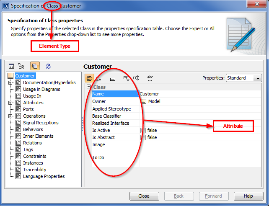Click the show description area icon
The image size is (269, 206).
click(x=113, y=79)
